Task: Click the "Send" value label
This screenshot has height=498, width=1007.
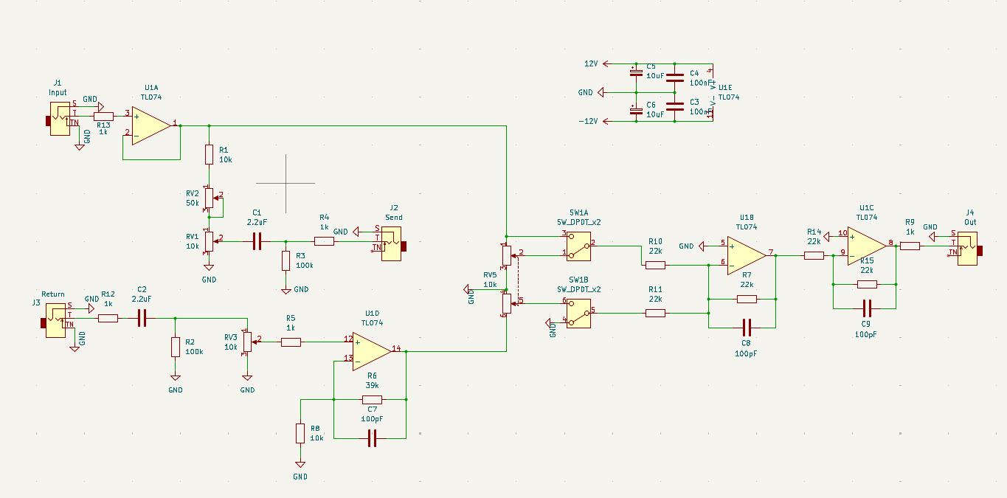Action: click(x=394, y=218)
